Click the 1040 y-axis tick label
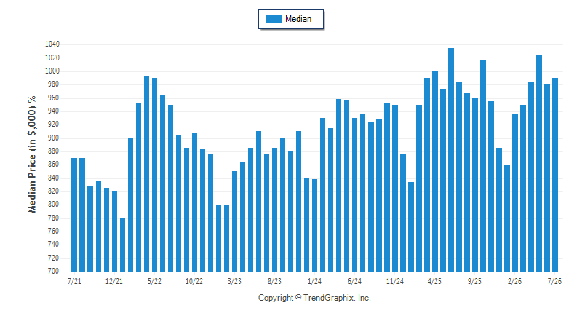The width and height of the screenshot is (582, 316). coord(52,44)
